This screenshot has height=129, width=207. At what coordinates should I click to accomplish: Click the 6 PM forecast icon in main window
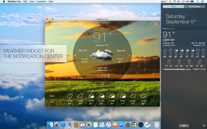coord(80,96)
